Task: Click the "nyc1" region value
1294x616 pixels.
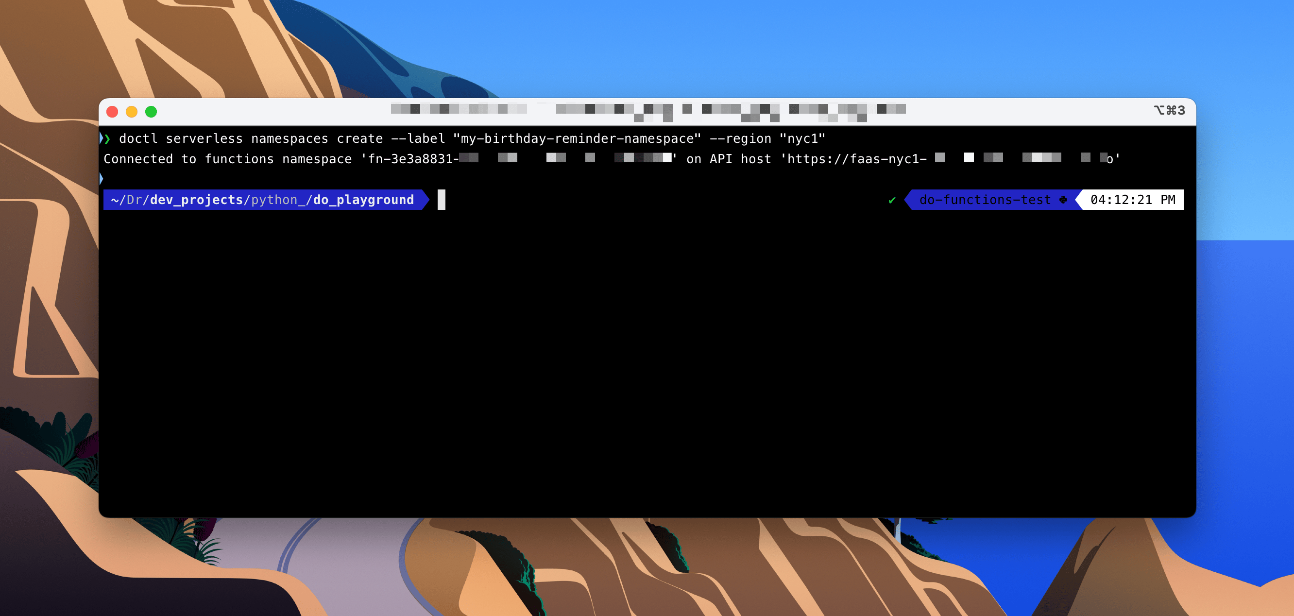Action: [x=802, y=138]
